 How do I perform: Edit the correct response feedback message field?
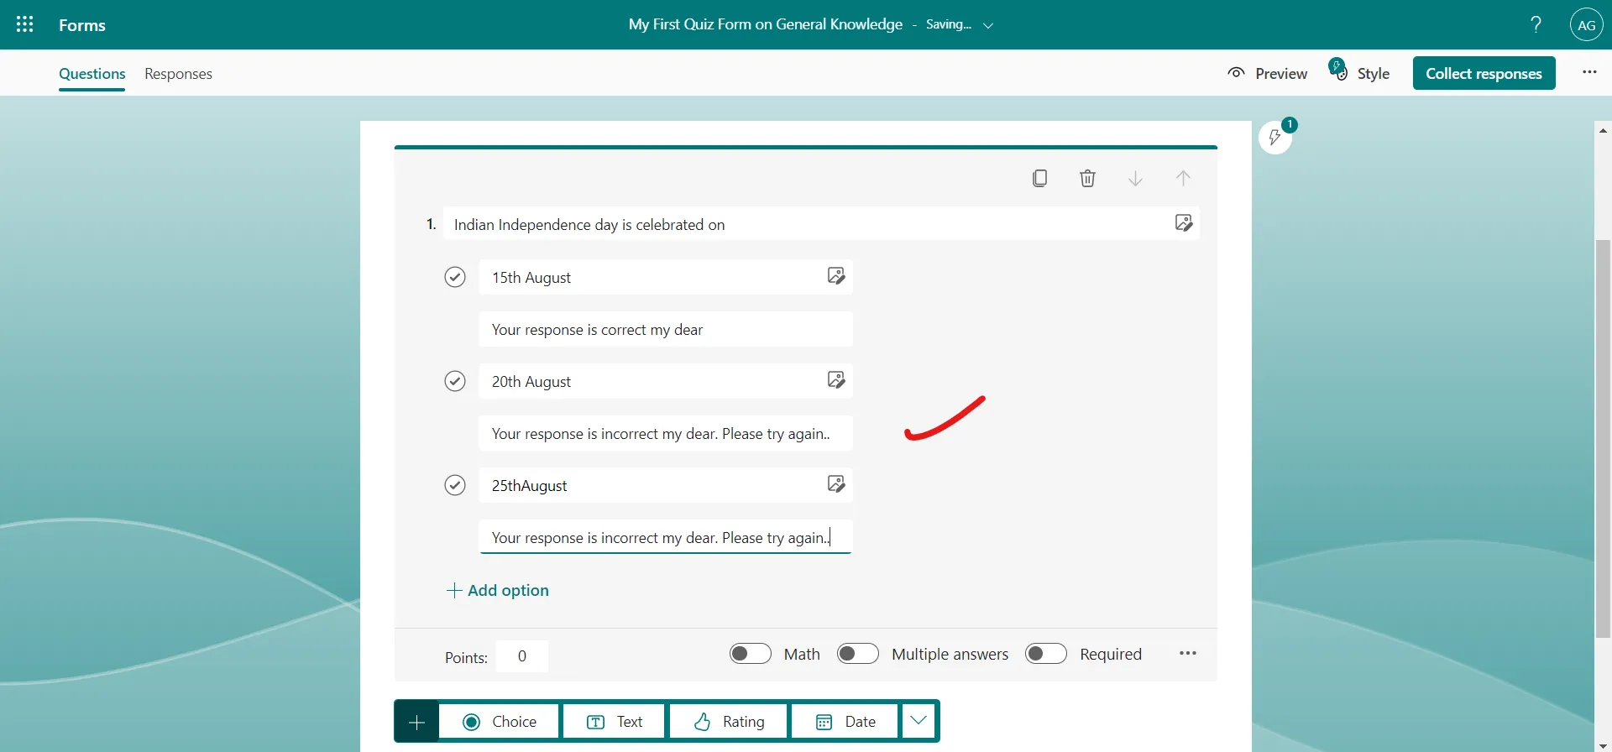pyautogui.click(x=666, y=329)
